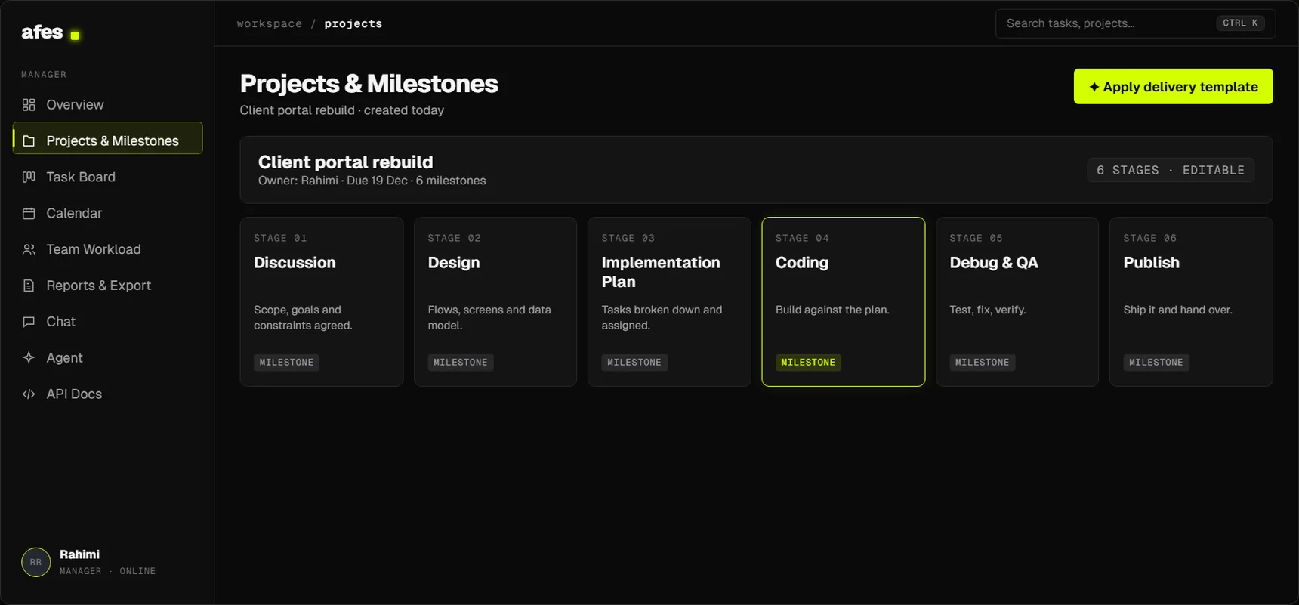Click the Projects & Milestones folder icon
The image size is (1299, 605).
click(29, 140)
